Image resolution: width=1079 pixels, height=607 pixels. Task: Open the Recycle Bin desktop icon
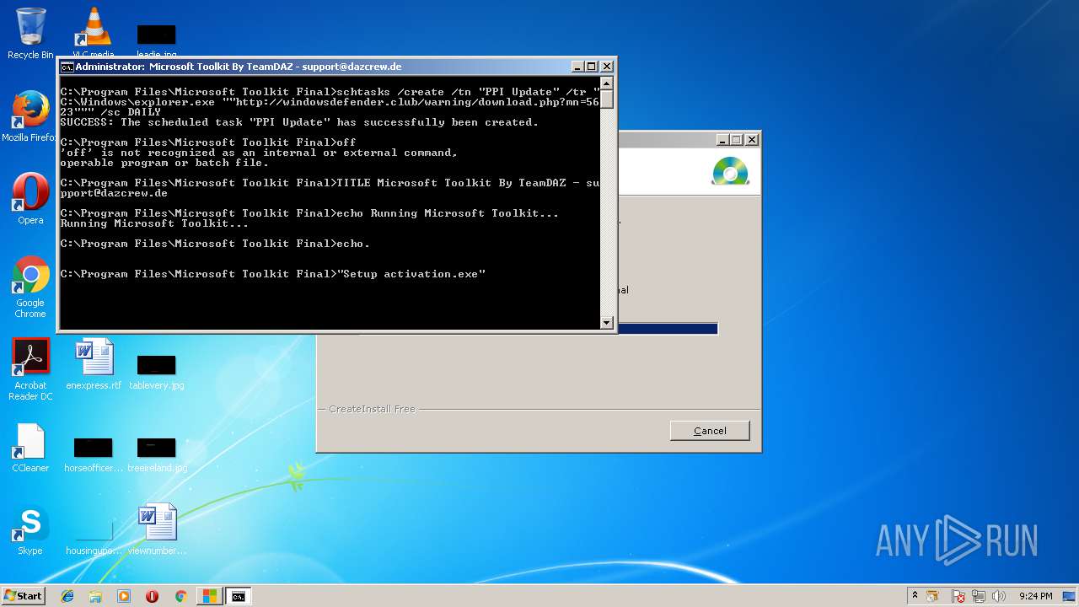coord(30,34)
